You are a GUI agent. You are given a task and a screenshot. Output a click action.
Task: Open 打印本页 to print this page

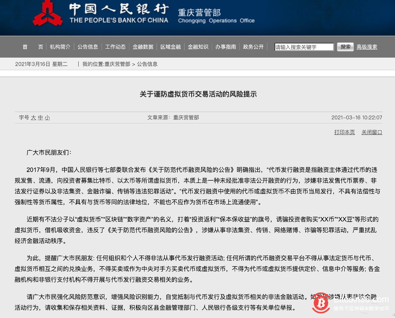[344, 132]
